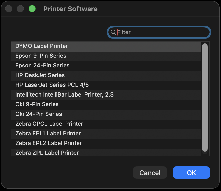Choose Zebra EPL1 Label Printer
This screenshot has width=221, height=191.
pos(48,134)
